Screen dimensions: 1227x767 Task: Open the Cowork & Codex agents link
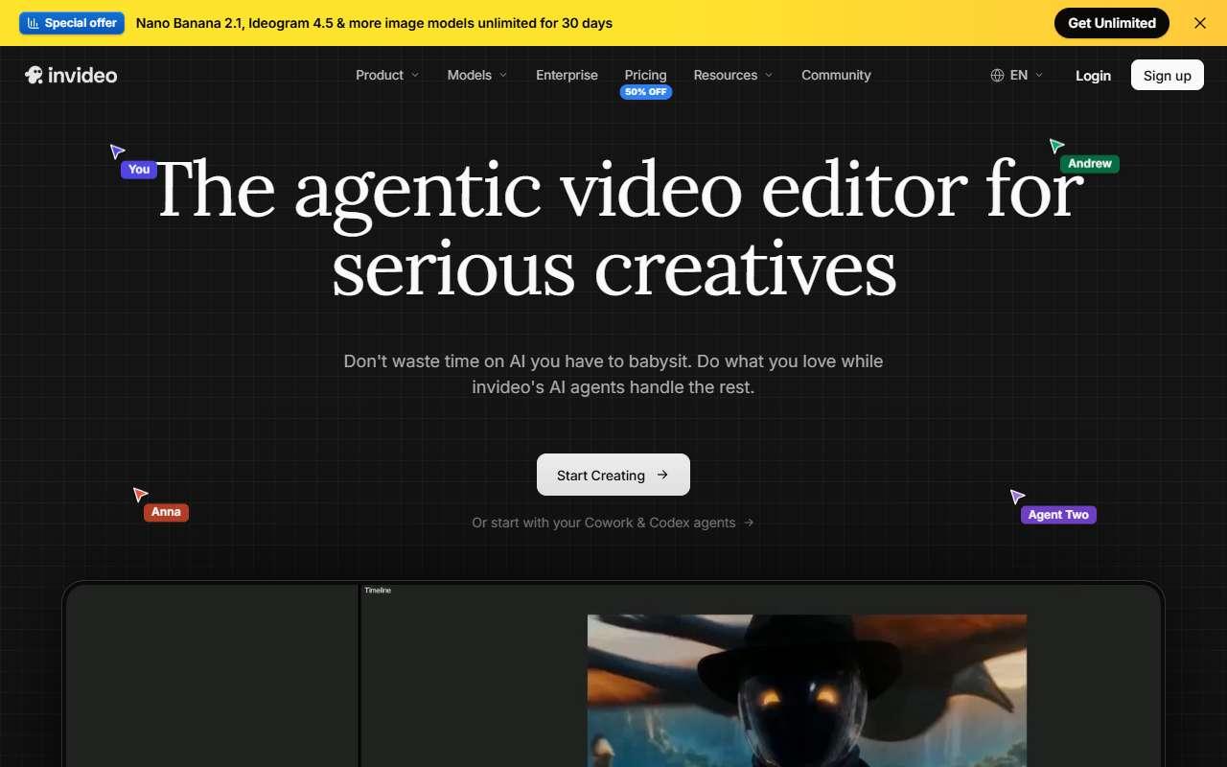coord(613,523)
